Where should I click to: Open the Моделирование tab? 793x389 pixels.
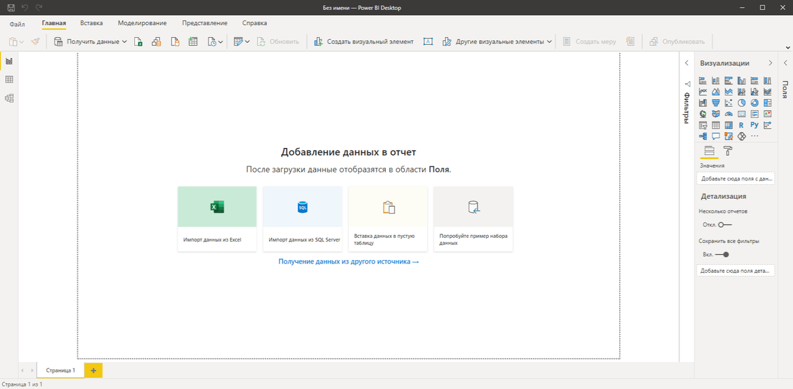pyautogui.click(x=142, y=23)
